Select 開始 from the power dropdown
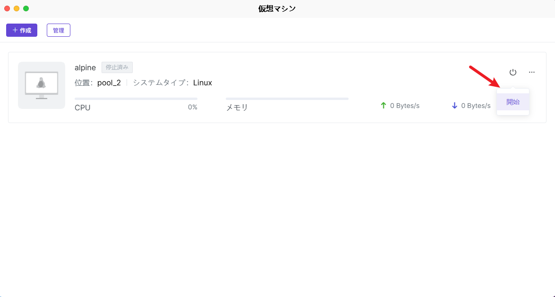This screenshot has width=555, height=297. pos(513,102)
